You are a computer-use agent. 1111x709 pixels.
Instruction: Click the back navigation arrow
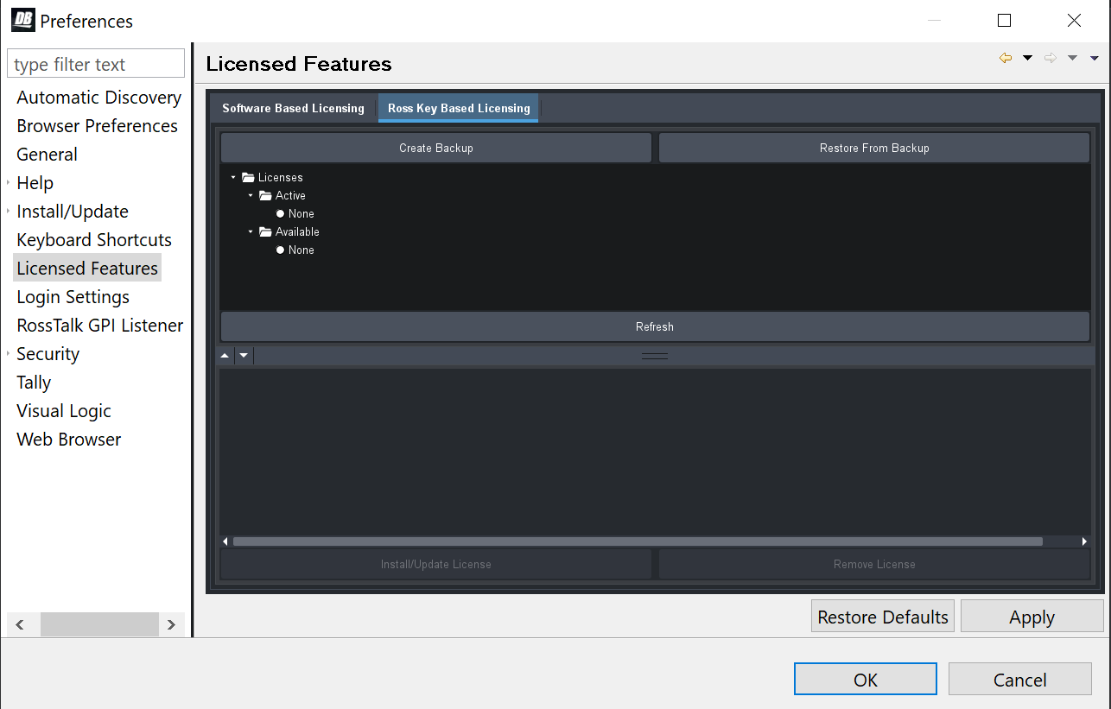[x=1005, y=57]
